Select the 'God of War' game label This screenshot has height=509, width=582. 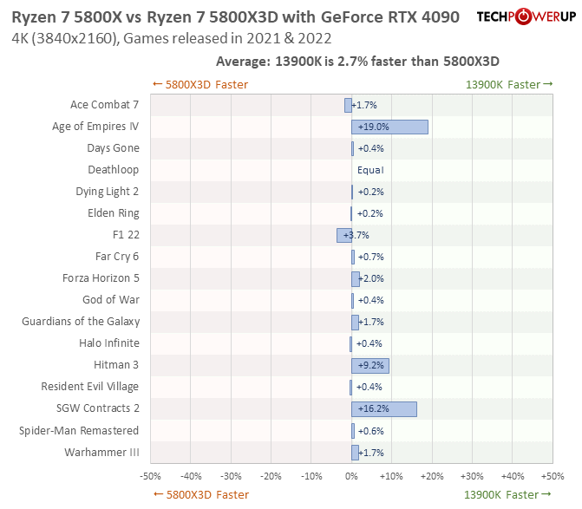[x=111, y=300]
